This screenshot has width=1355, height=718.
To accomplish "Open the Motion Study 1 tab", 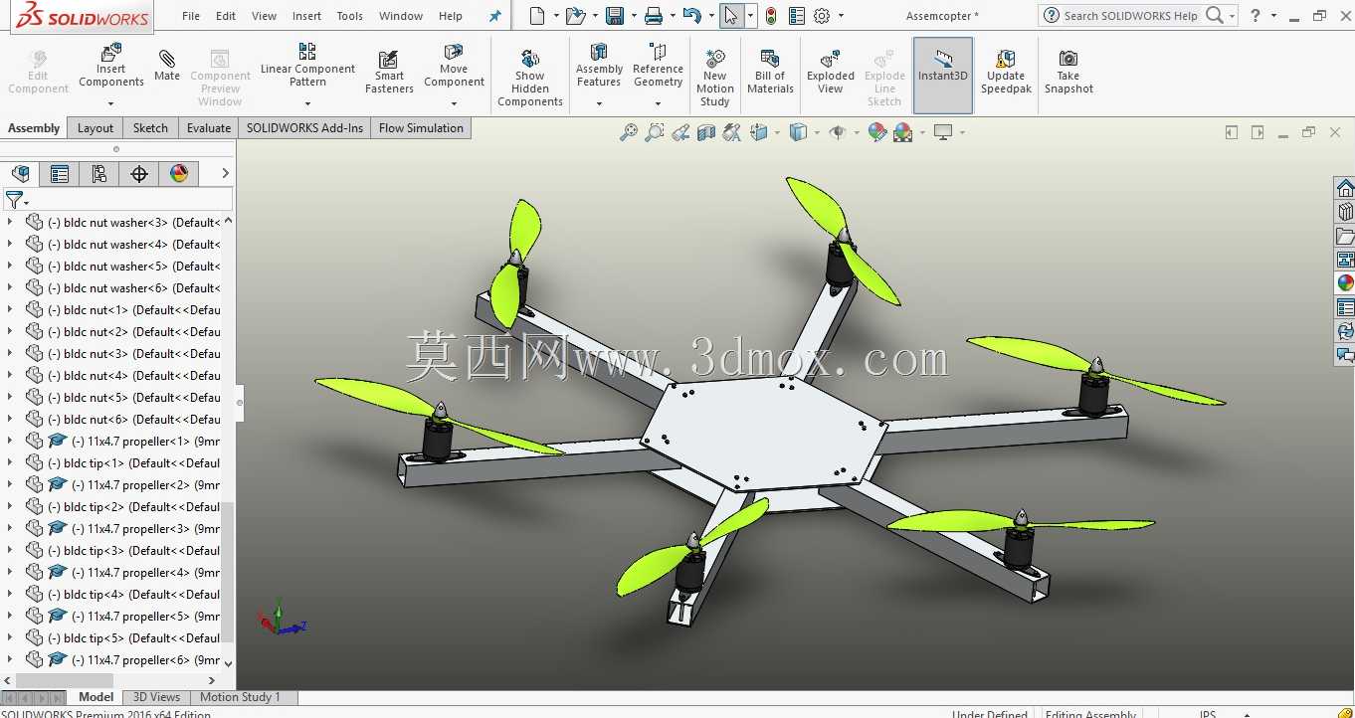I will (x=241, y=697).
